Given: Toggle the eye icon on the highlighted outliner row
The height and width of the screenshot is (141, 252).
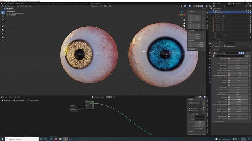Looking at the screenshot, I should (248, 12).
